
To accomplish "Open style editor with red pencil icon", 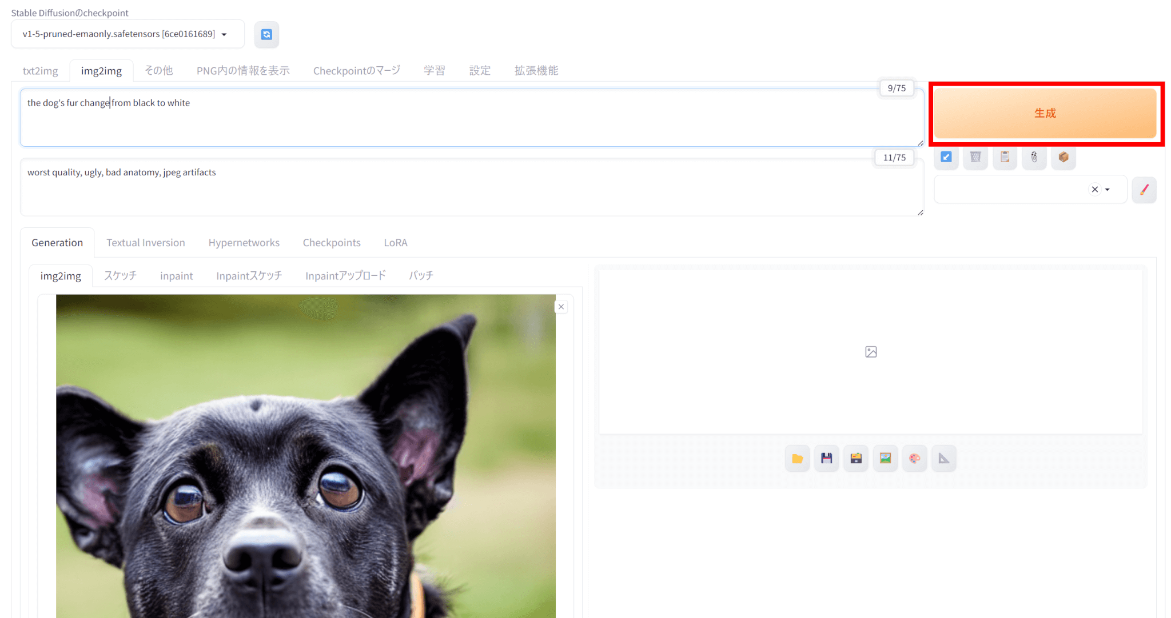I will pos(1144,190).
